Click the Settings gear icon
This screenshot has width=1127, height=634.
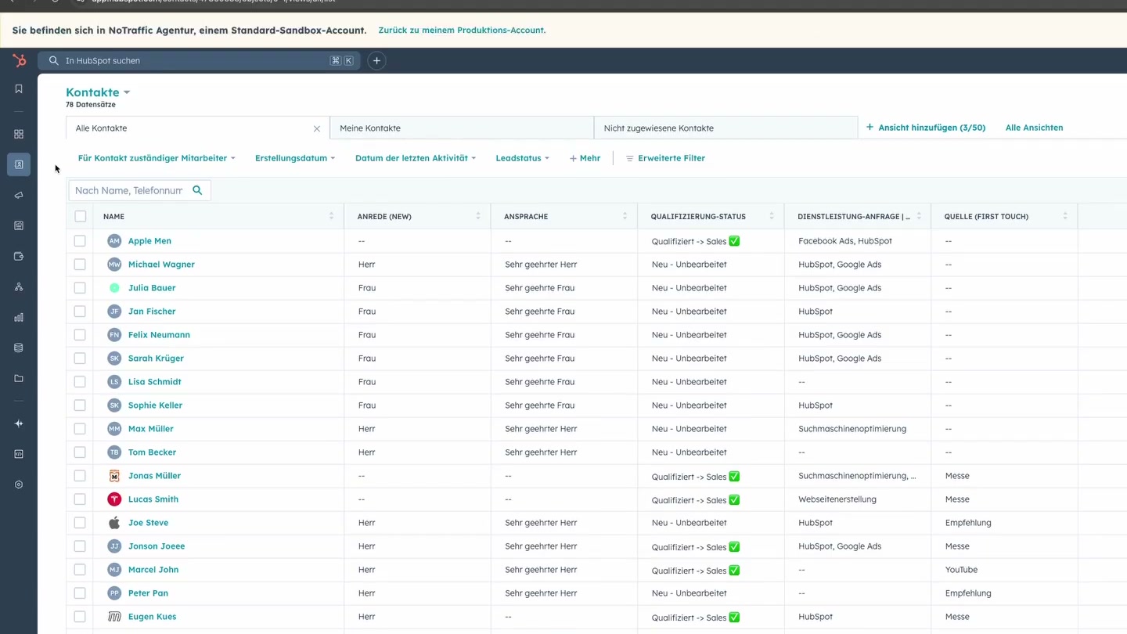pos(18,484)
